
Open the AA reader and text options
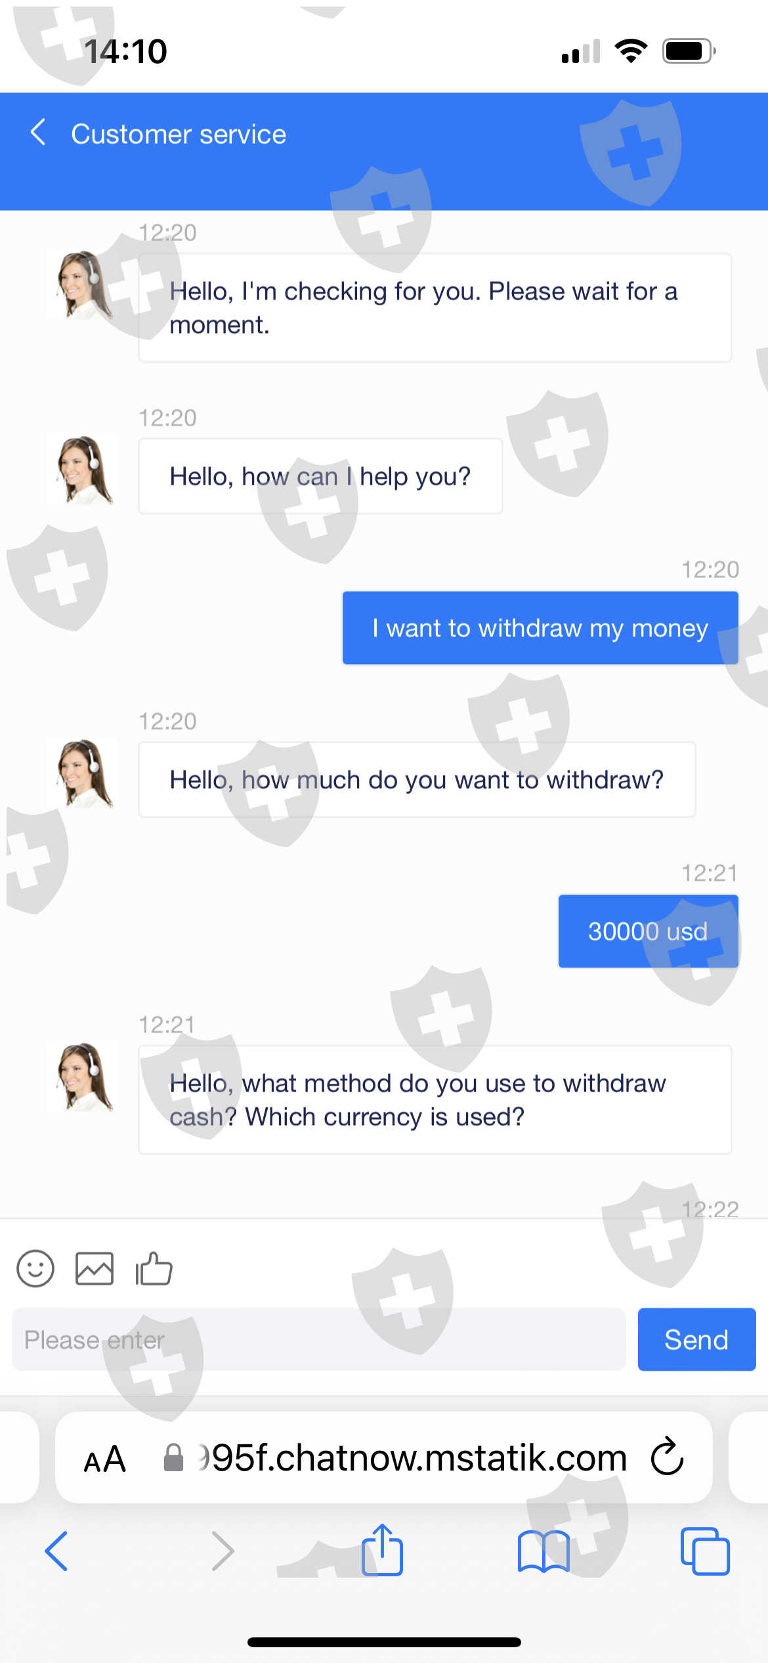pyautogui.click(x=105, y=1458)
